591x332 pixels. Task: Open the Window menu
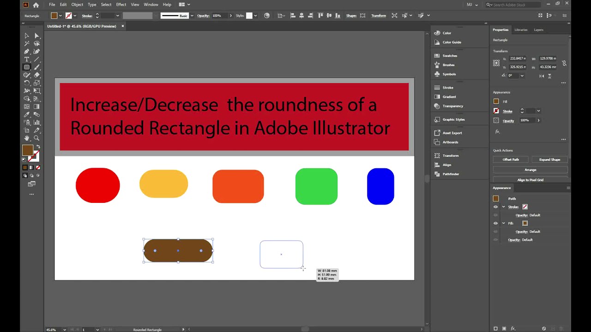tap(151, 5)
